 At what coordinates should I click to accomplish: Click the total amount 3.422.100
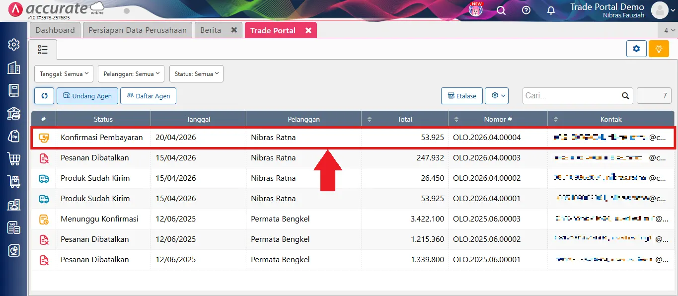428,219
